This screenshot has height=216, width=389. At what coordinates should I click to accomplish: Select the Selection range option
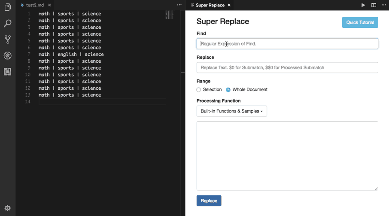coord(198,90)
